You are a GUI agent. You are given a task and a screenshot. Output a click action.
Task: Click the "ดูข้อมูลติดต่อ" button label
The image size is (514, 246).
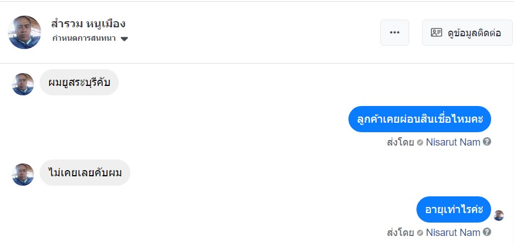point(474,32)
